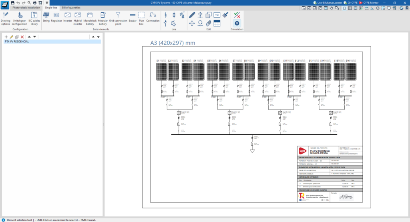Add a new diagram with plus button
This screenshot has width=410, height=222.
coord(6,37)
